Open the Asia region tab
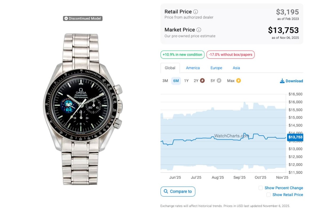The width and height of the screenshot is (320, 212). click(236, 68)
